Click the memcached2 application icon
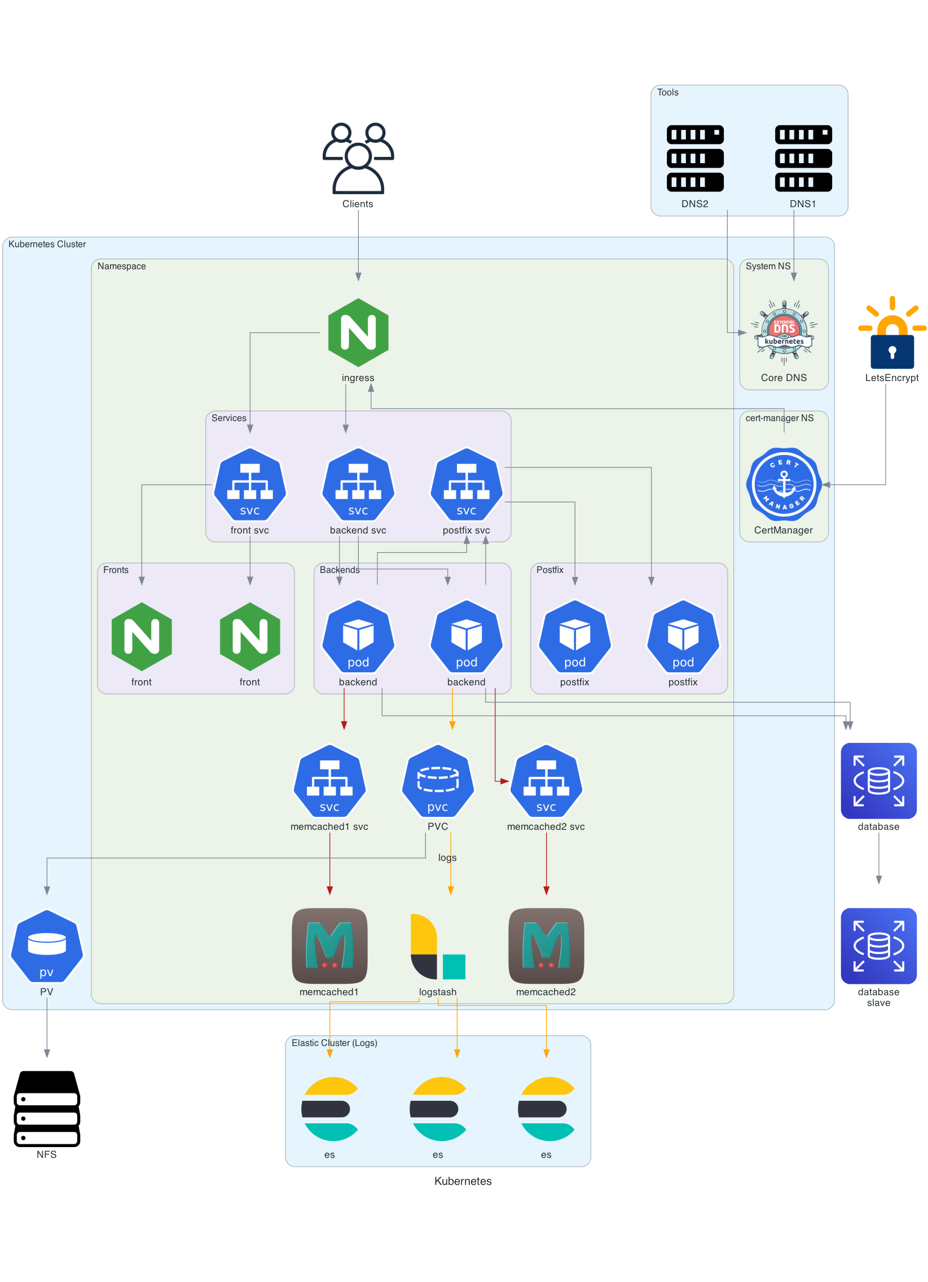This screenshot has width=928, height=1282. tap(546, 946)
